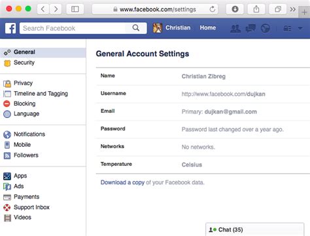Select General in the settings sidebar
This screenshot has width=310, height=236.
tap(43, 52)
